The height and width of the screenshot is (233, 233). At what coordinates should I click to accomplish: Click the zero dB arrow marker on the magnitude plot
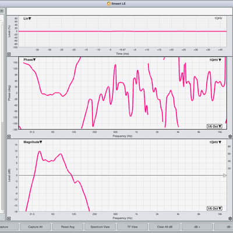(225, 175)
